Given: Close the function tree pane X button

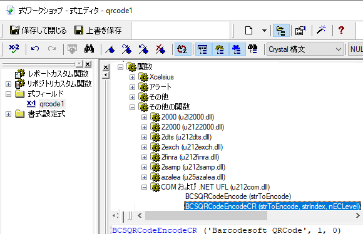Looking at the screenshot, I should [106, 67].
